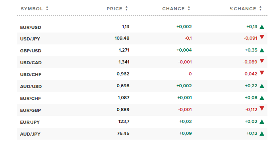Open the USD/CHF symbol link

coord(31,75)
